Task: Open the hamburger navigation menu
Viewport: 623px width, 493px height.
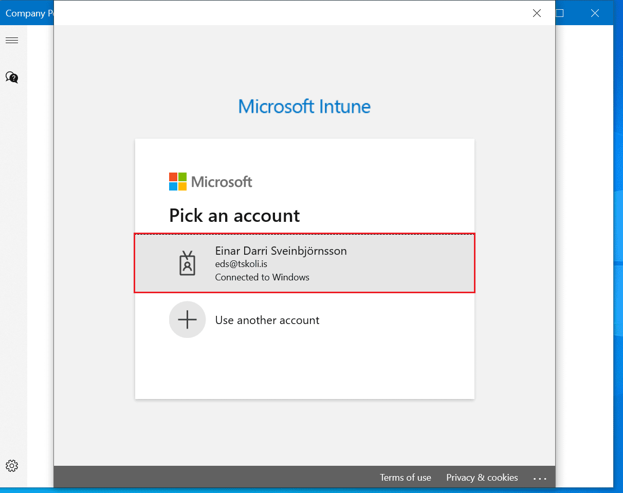Action: point(12,41)
